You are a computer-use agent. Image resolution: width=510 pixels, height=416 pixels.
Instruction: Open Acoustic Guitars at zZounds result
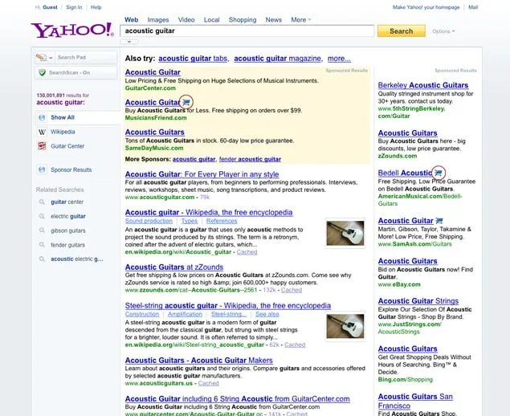click(174, 267)
